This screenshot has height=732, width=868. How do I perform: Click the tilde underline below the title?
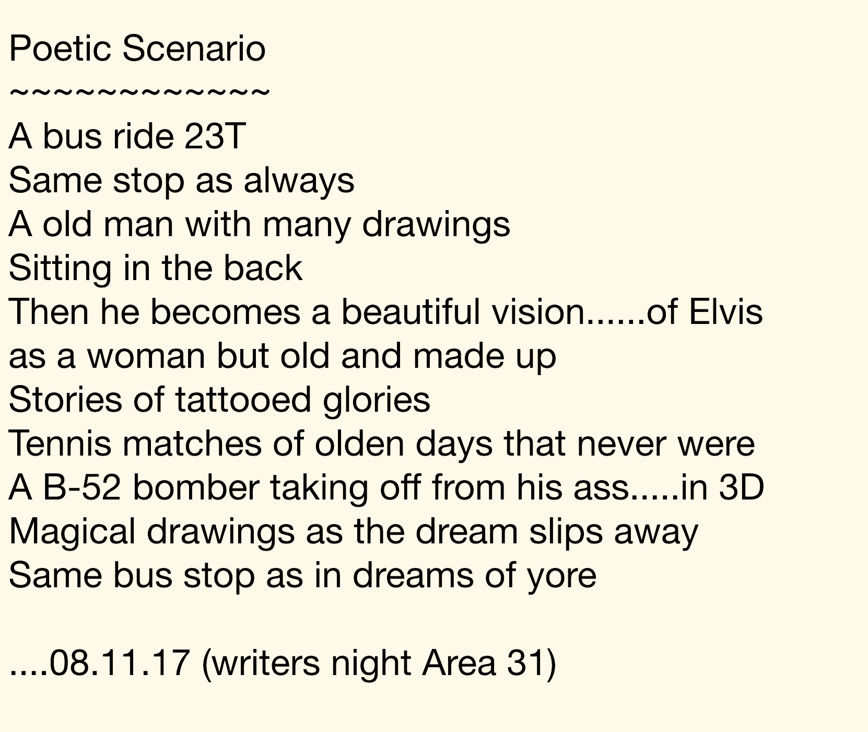139,93
